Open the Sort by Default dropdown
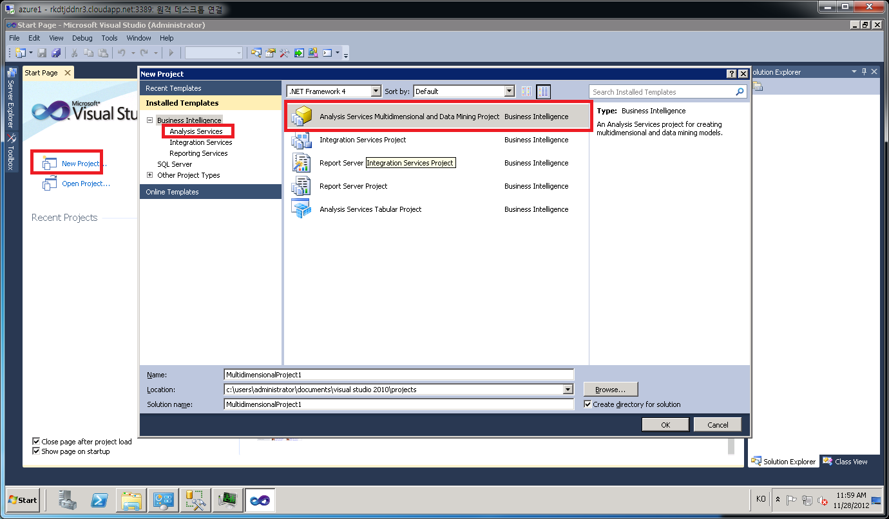The width and height of the screenshot is (889, 519). pos(510,91)
